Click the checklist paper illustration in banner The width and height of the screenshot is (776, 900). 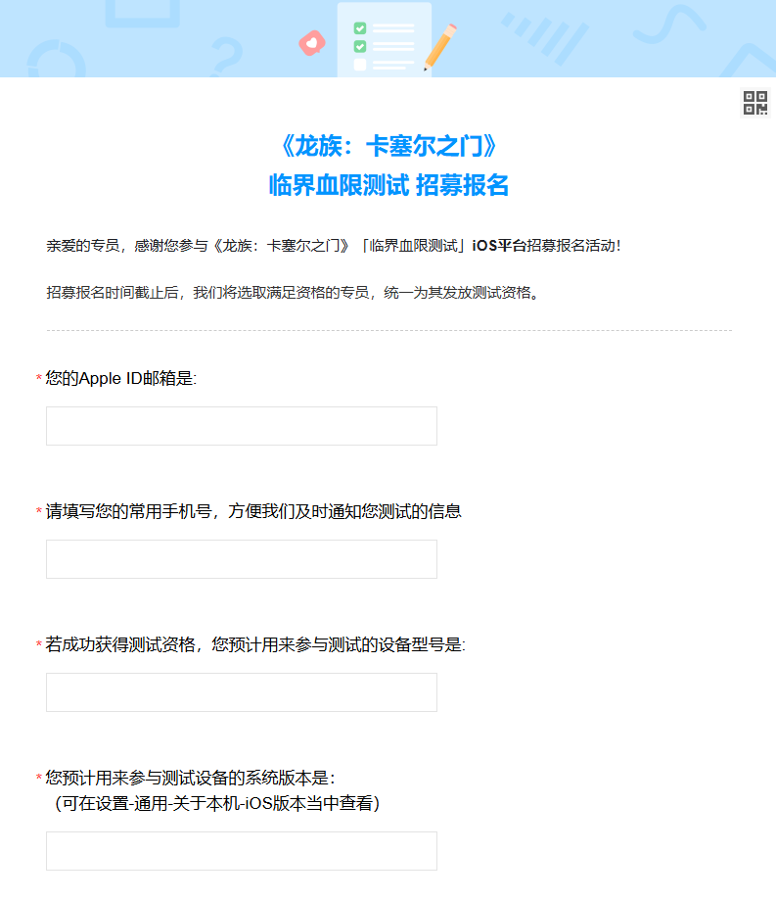tap(384, 41)
